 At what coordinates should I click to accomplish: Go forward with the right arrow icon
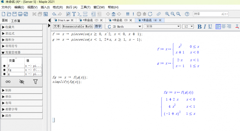coord(119,14)
